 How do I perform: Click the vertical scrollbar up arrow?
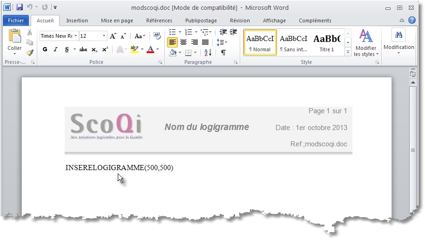(413, 82)
